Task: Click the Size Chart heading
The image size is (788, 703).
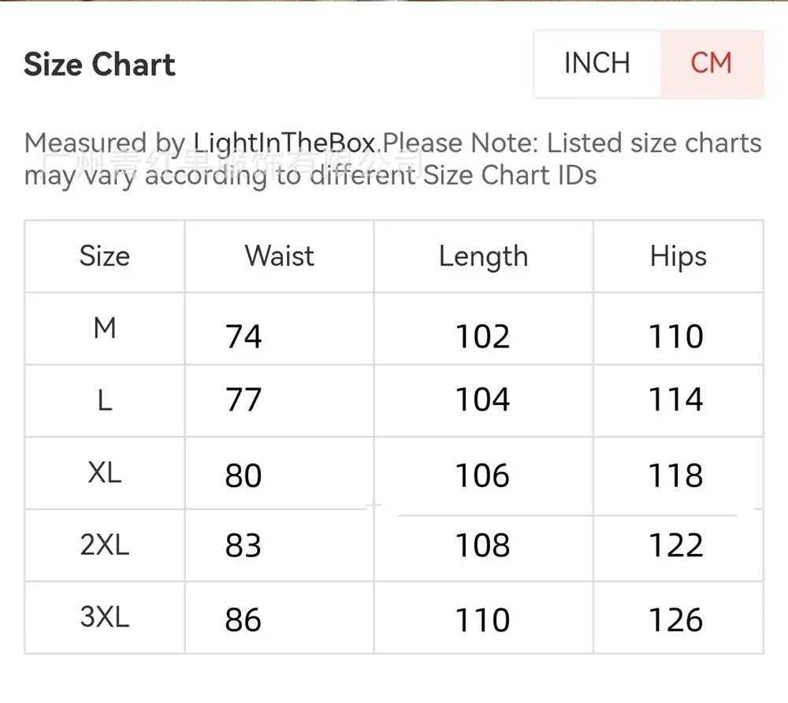Action: [x=100, y=65]
